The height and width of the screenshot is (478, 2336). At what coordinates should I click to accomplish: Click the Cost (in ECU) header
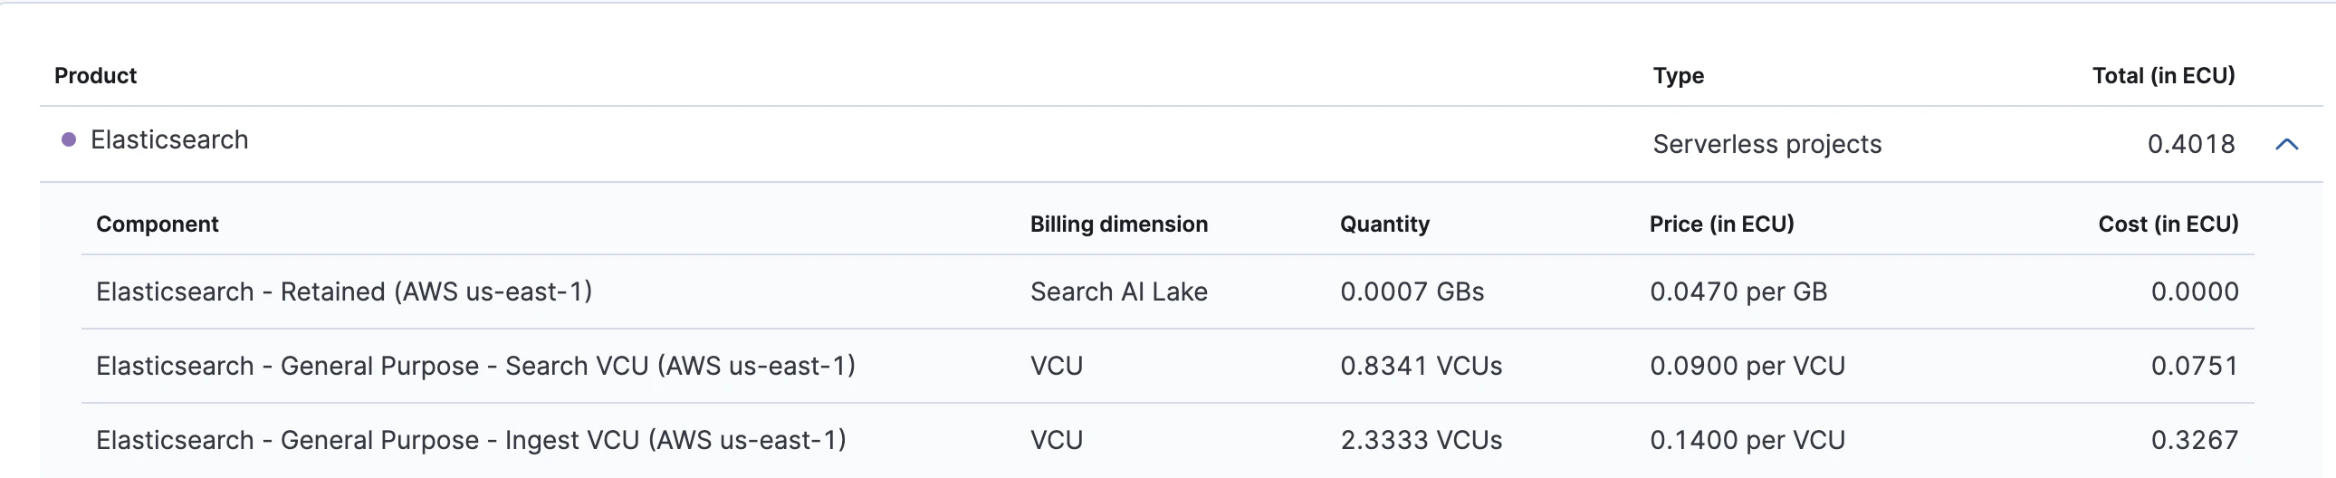coord(2168,224)
